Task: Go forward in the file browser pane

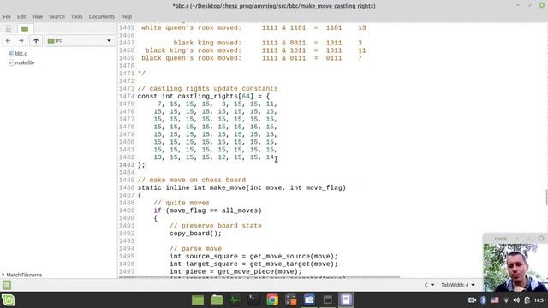Action: [21, 40]
